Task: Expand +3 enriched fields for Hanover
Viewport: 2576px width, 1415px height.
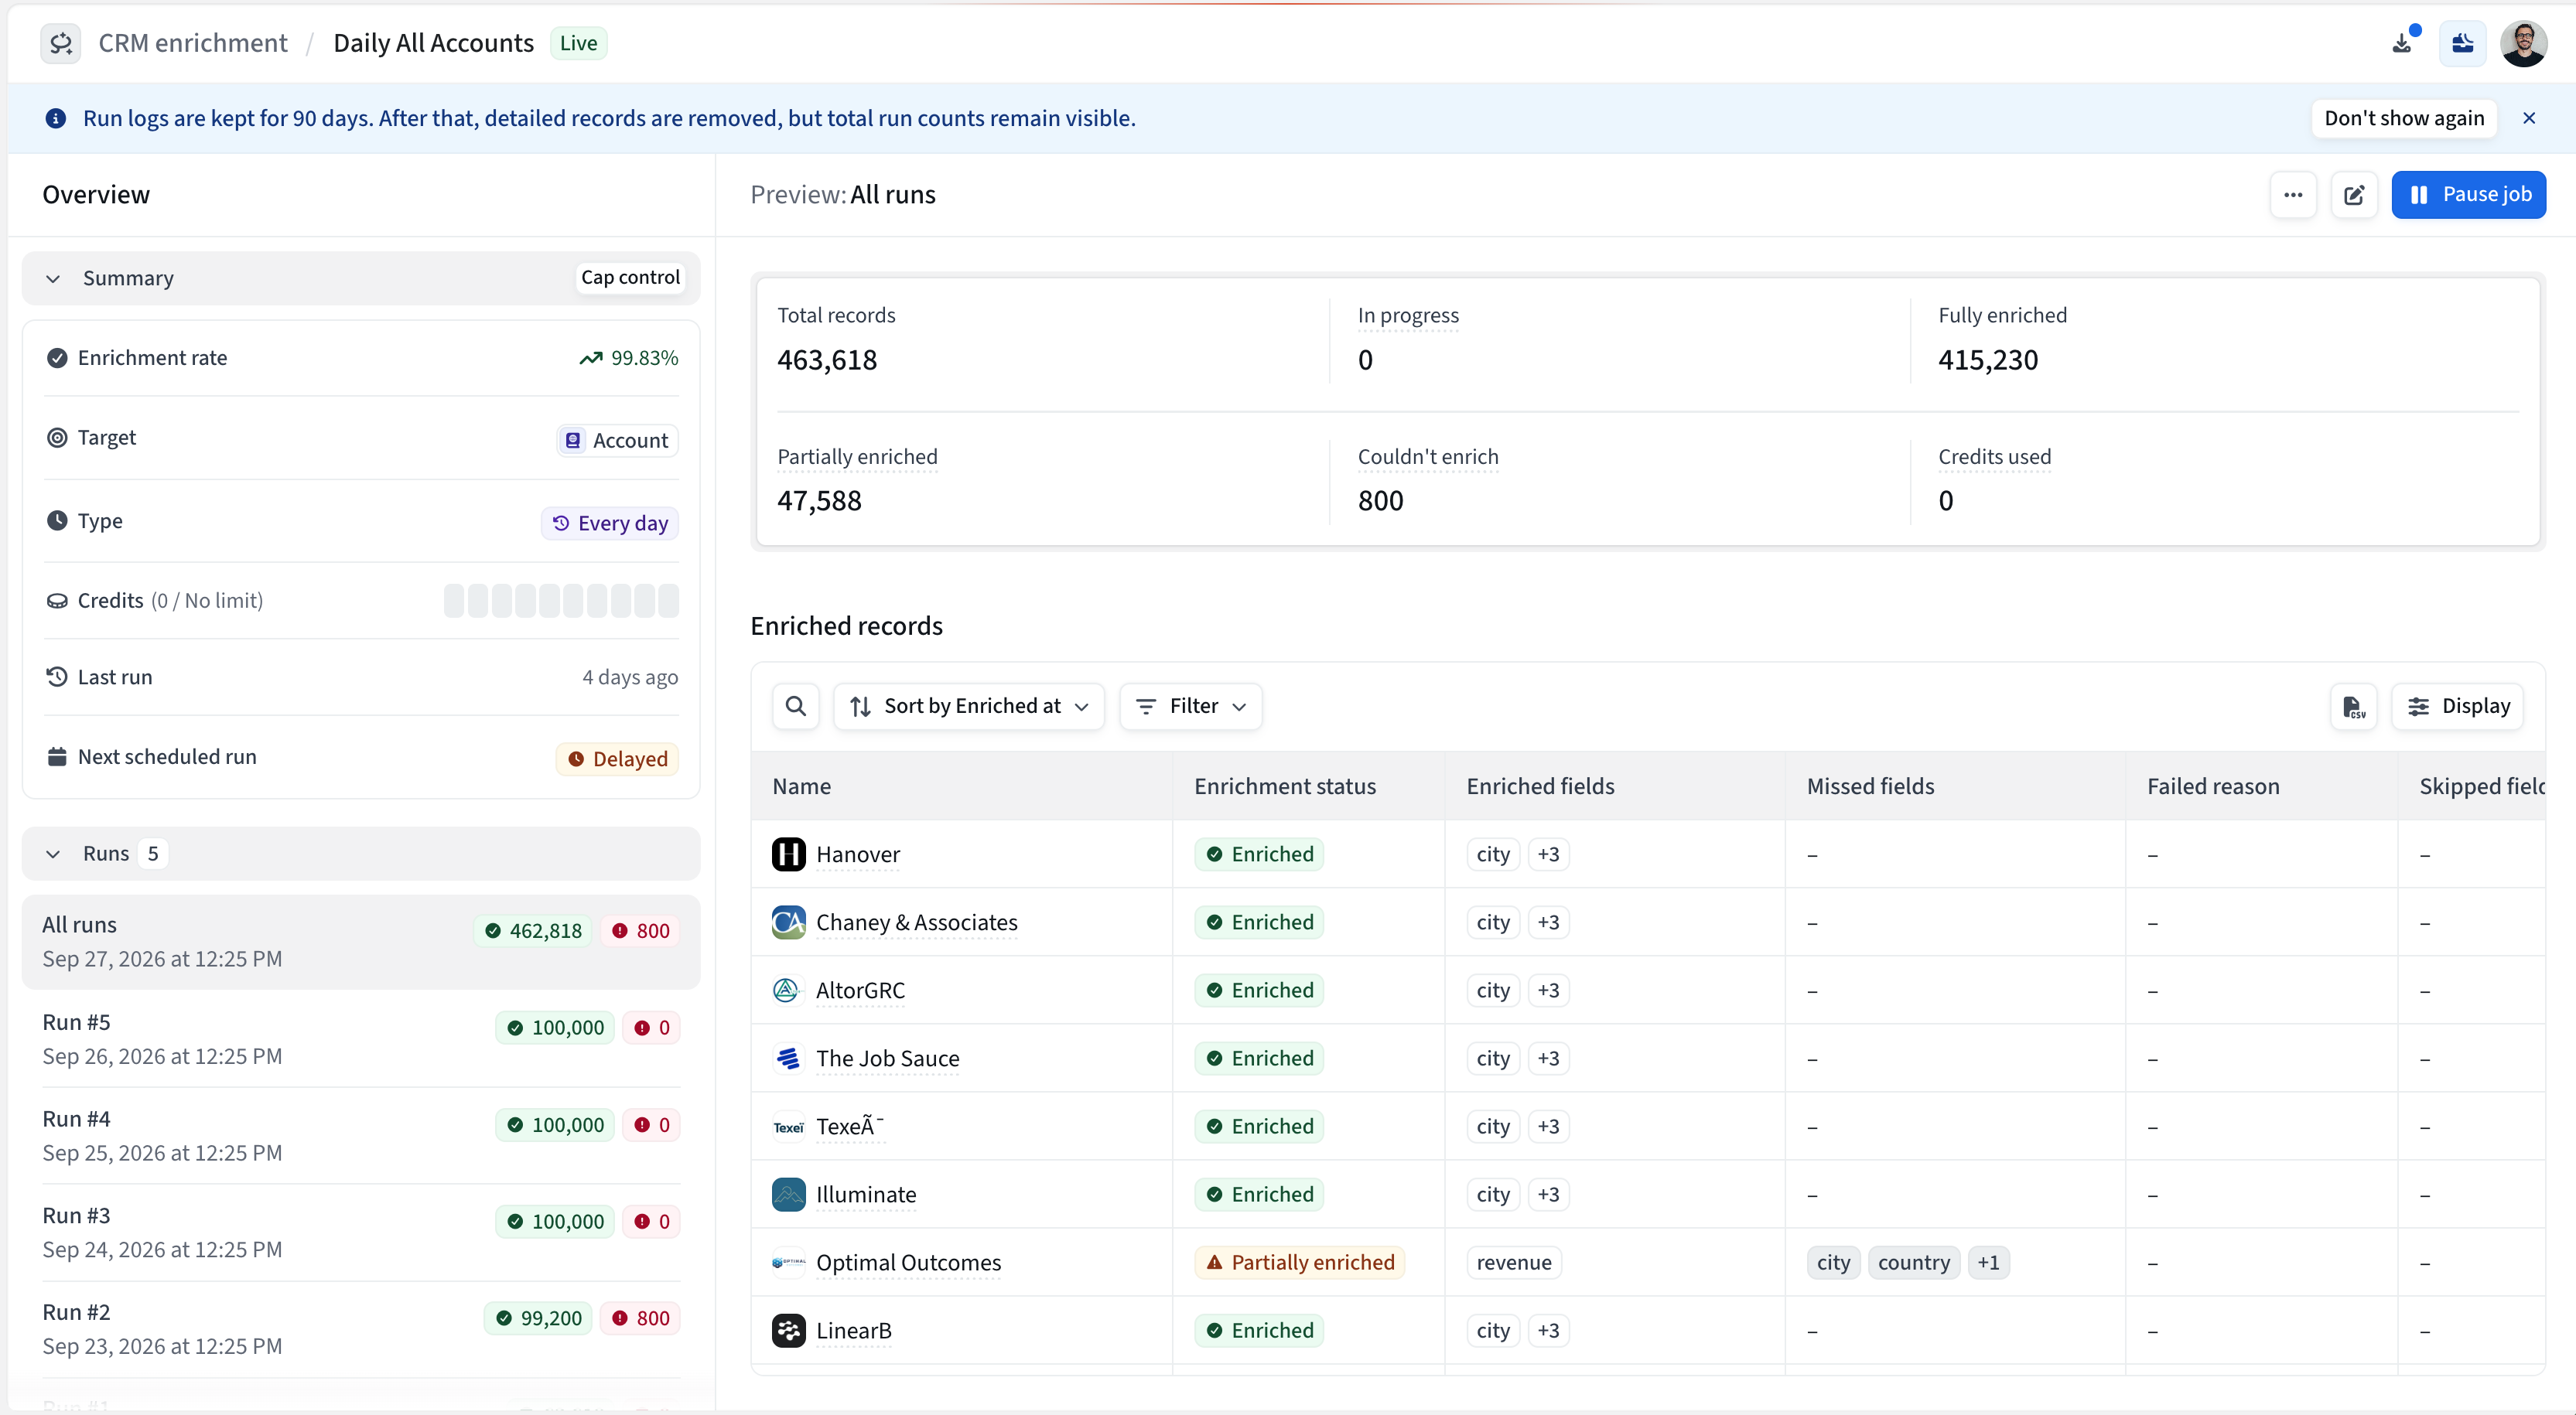Action: (1549, 854)
